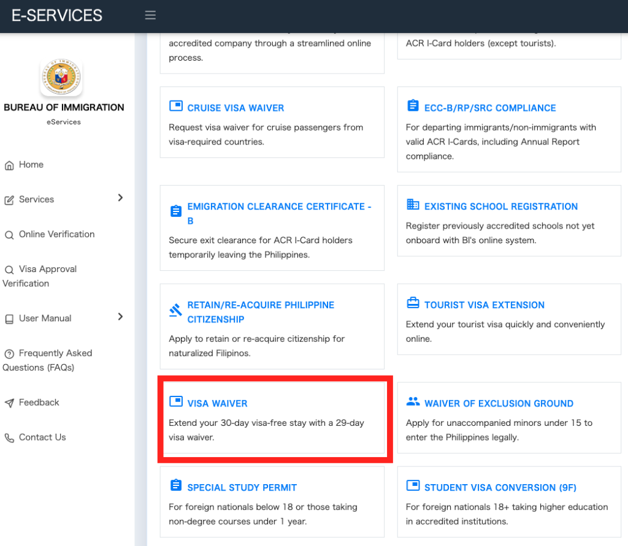Select Contact Us in the sidebar
This screenshot has height=546, width=628.
[42, 438]
